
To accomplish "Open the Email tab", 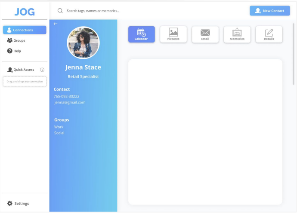I will click(205, 34).
